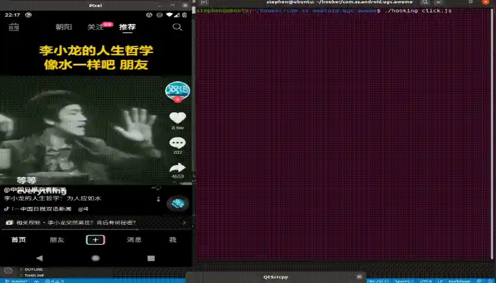Click the Spaces: 2 indentation status item

pos(404,281)
